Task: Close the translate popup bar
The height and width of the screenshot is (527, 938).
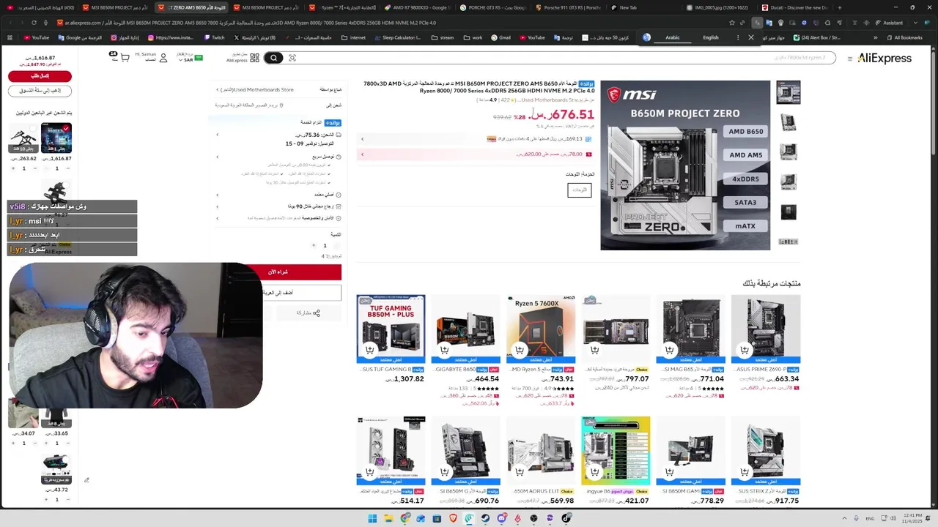Action: click(x=751, y=37)
